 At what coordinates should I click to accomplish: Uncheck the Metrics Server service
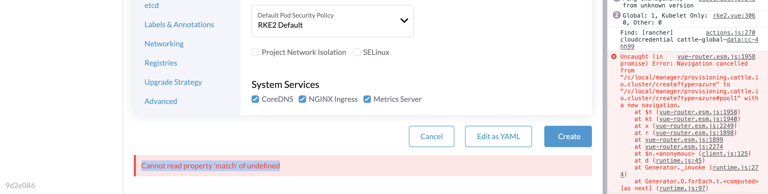point(367,99)
